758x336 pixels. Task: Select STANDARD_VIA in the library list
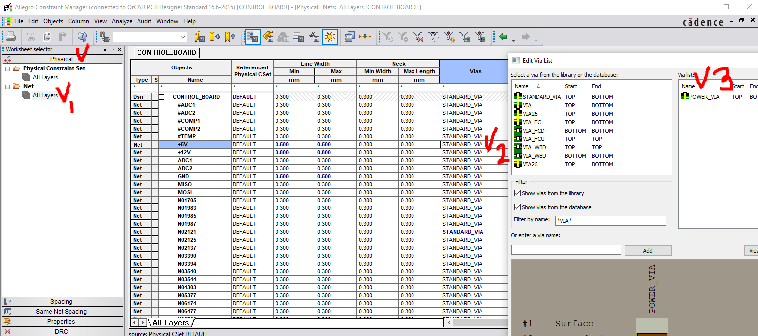point(543,97)
